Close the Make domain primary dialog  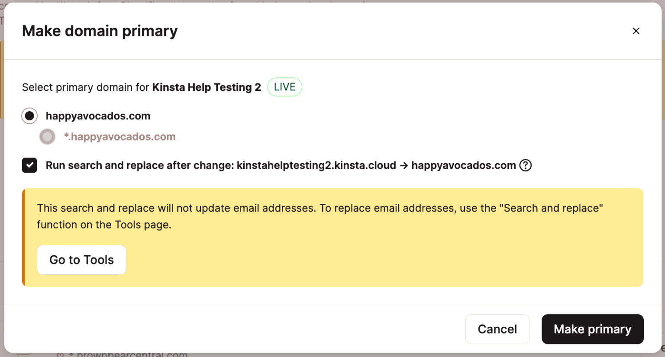pos(636,31)
